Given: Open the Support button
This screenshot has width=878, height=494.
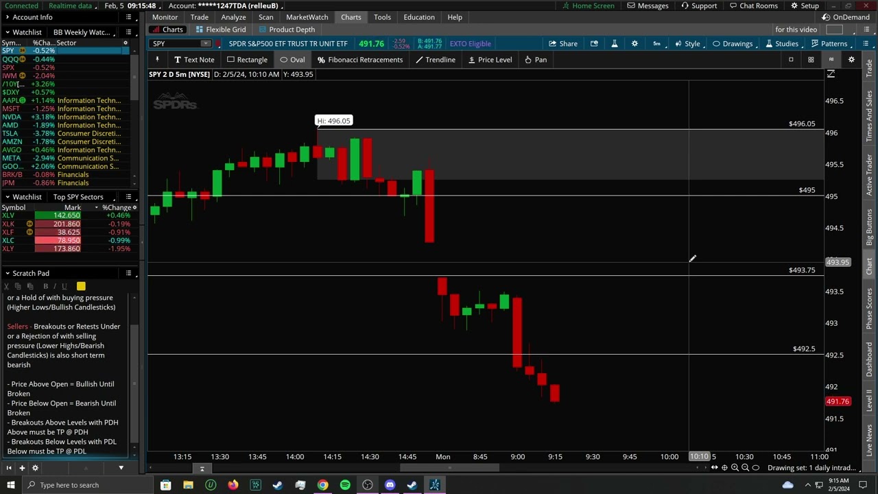Looking at the screenshot, I should (x=699, y=5).
